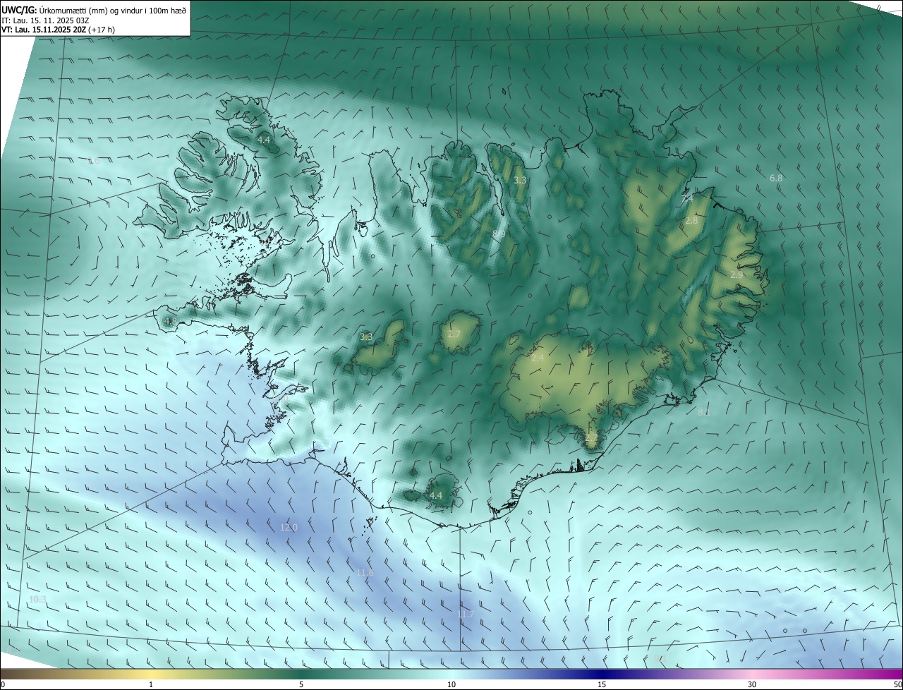Click the 8.1 value on the map
The width and height of the screenshot is (903, 690).
[703, 412]
